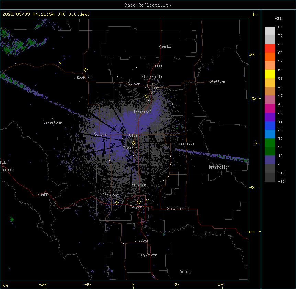Click the yellow V marker east of Calgary
The width and height of the screenshot is (296, 289).
[x=147, y=200]
